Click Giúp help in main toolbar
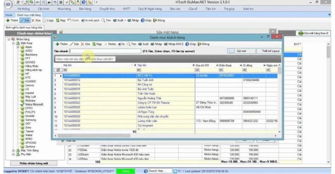The width and height of the screenshot is (335, 174). [x=146, y=20]
